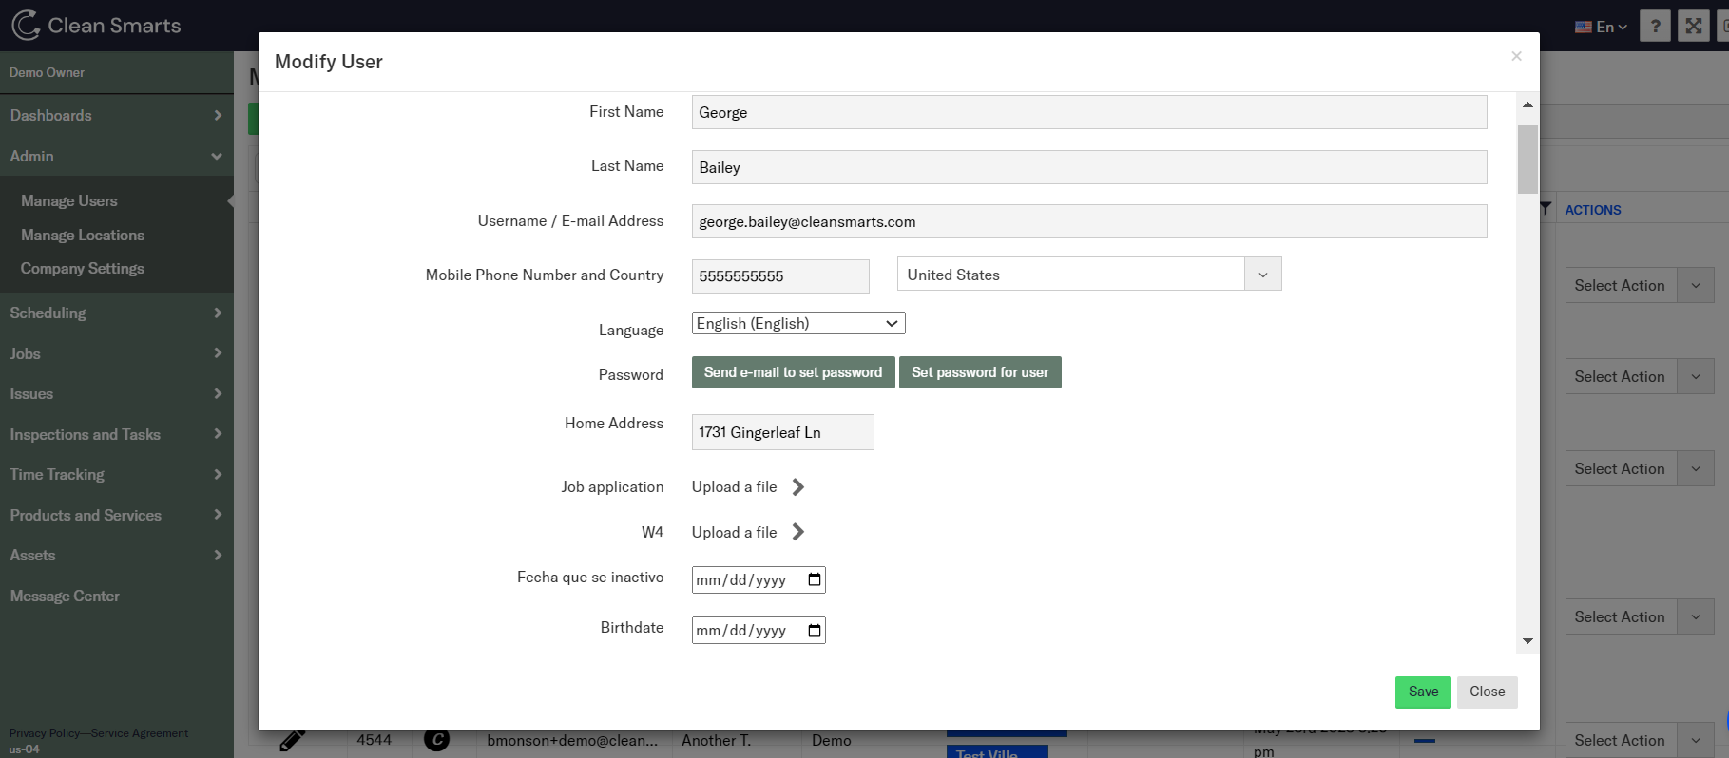Click the W4 upload file arrow

coord(798,533)
